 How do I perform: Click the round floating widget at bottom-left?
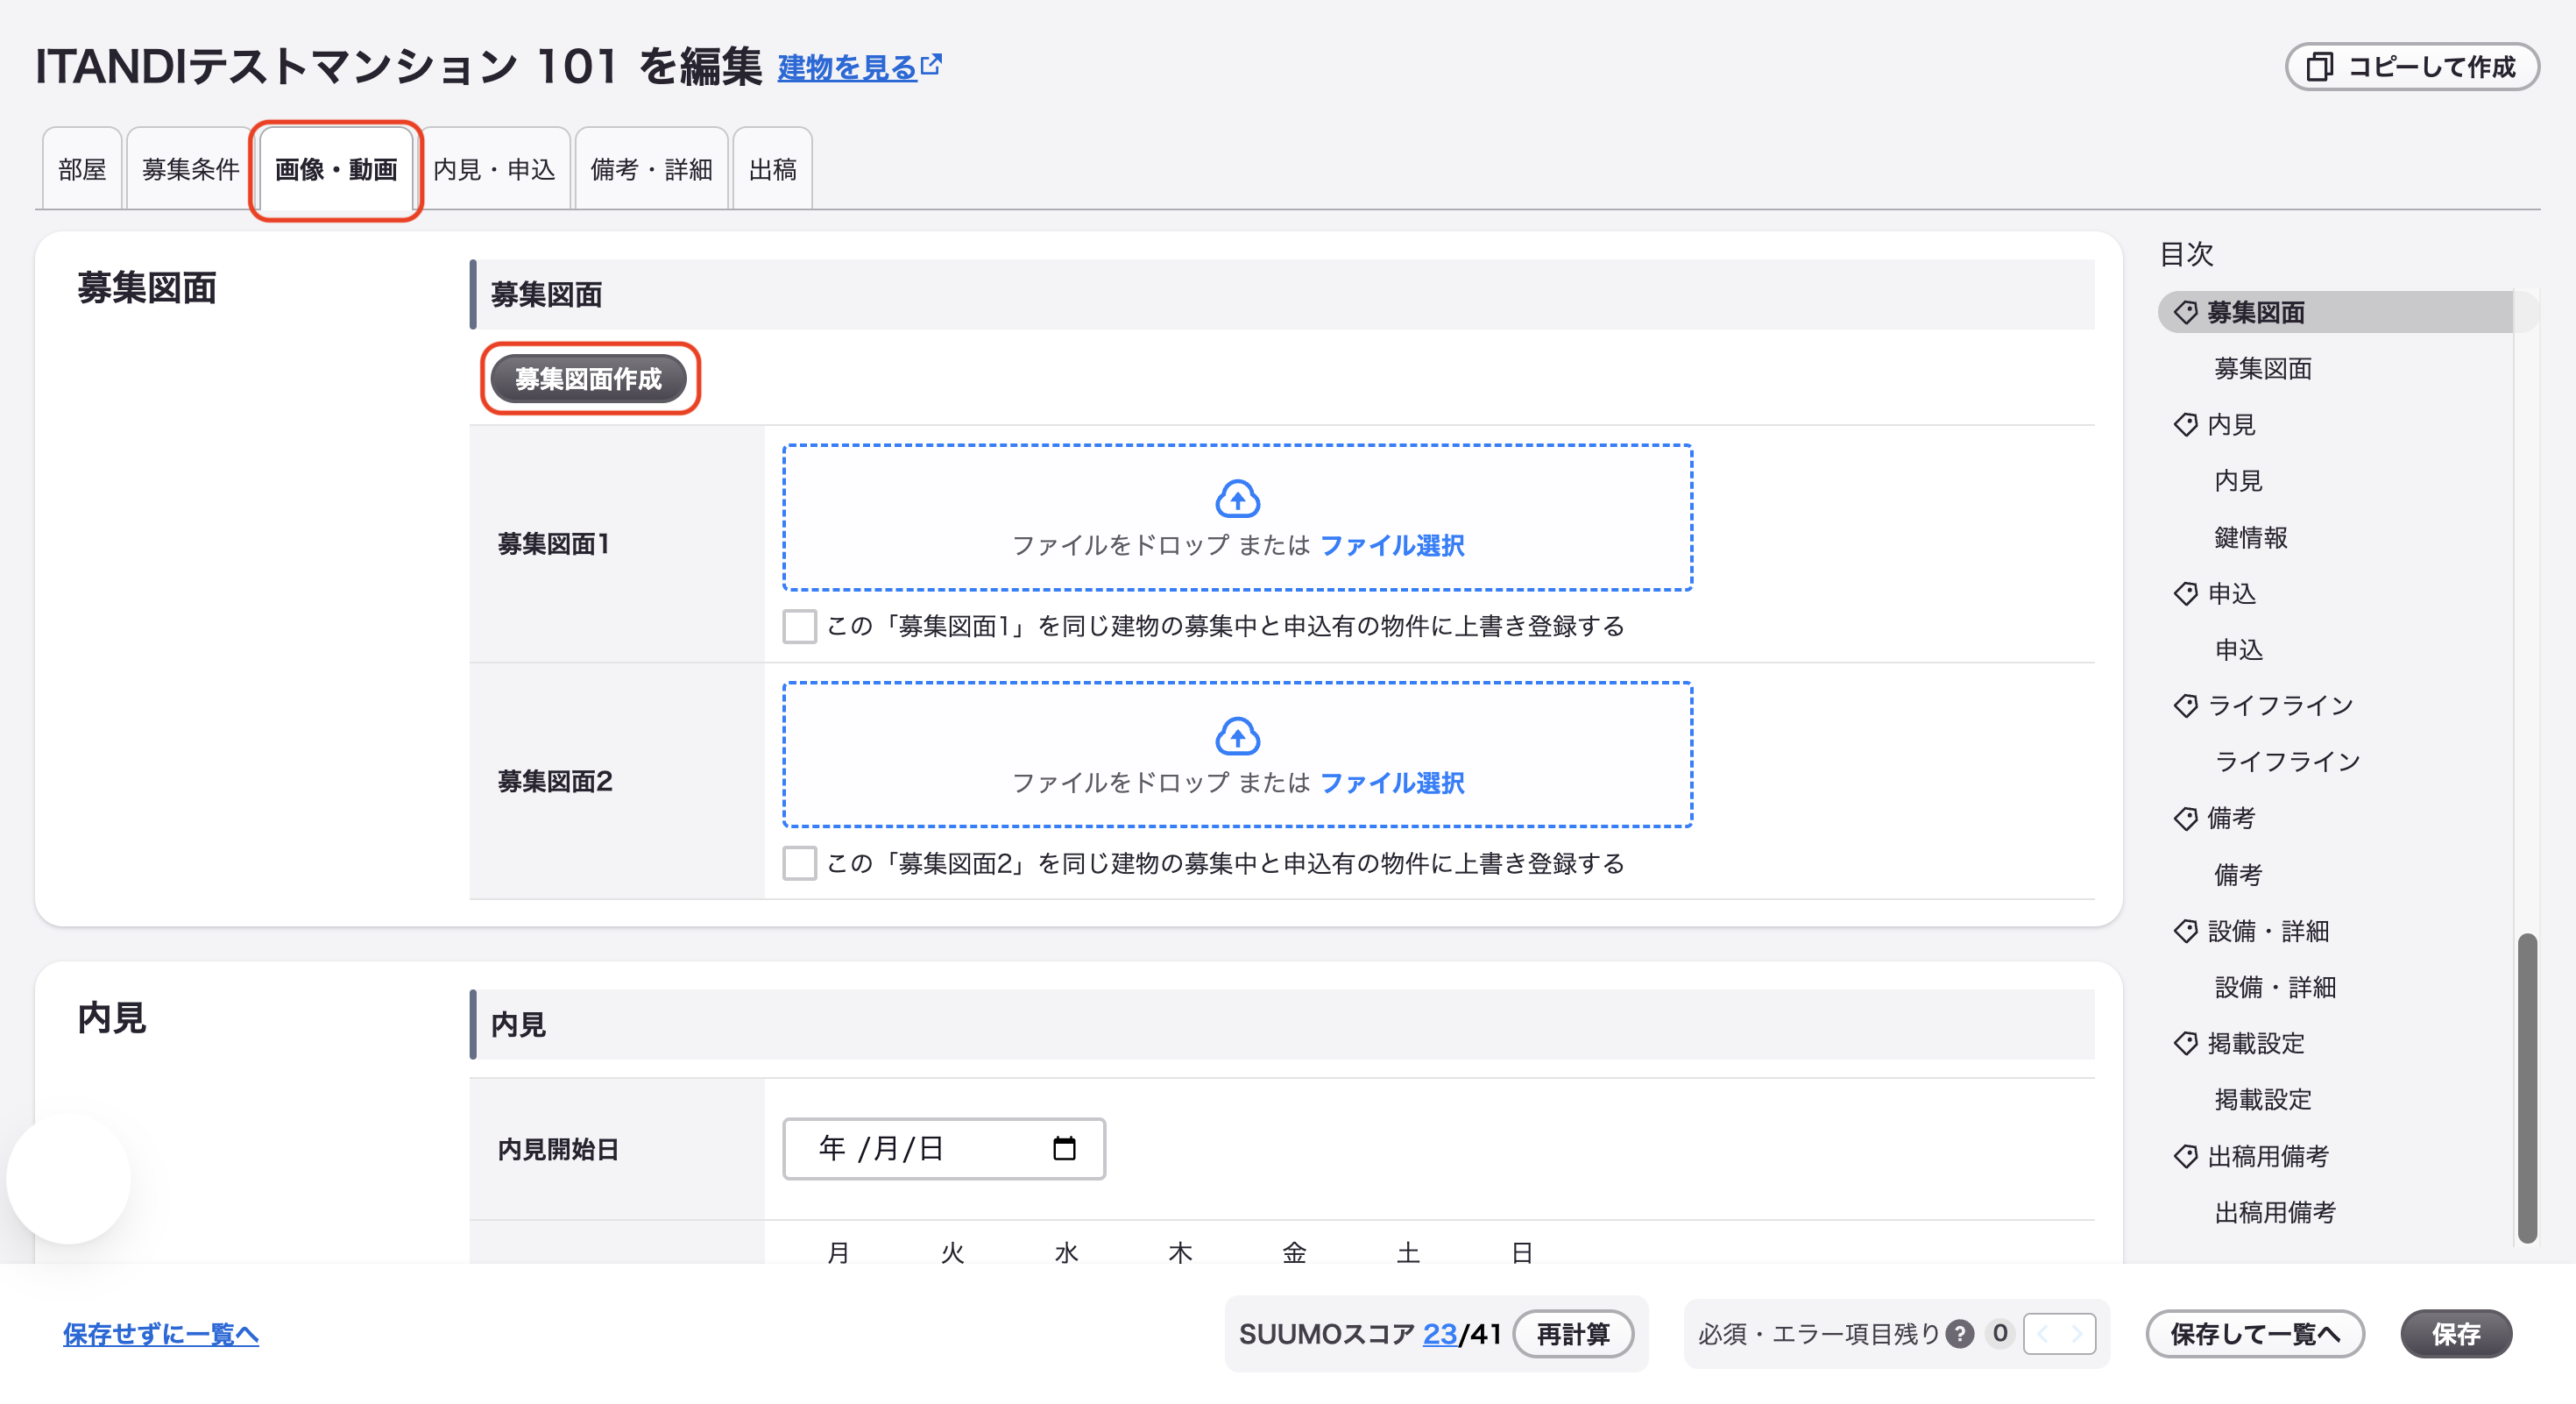(68, 1179)
